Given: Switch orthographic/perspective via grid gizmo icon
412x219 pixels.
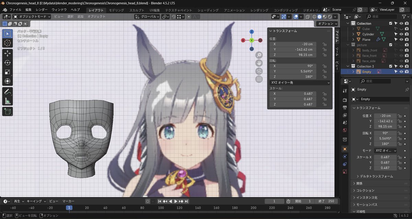Looking at the screenshot, I should pyautogui.click(x=259, y=79).
